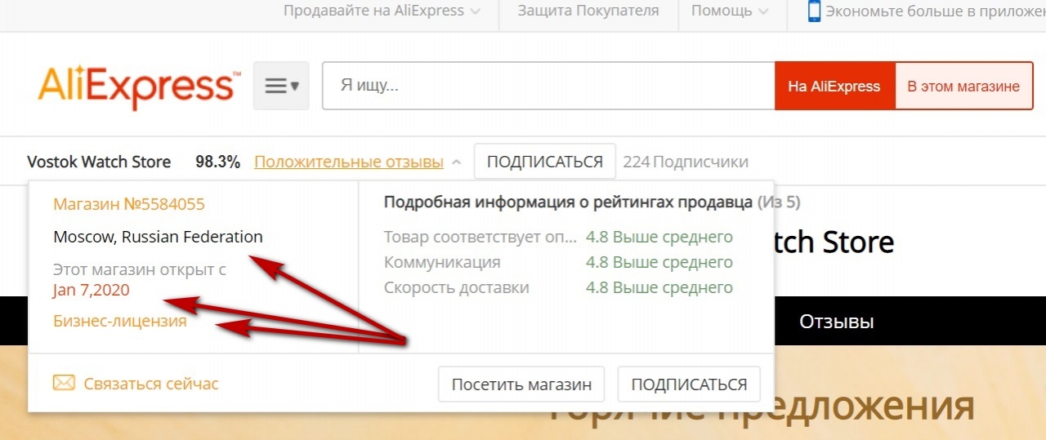
Task: Open the categories hamburger menu
Action: [x=281, y=86]
